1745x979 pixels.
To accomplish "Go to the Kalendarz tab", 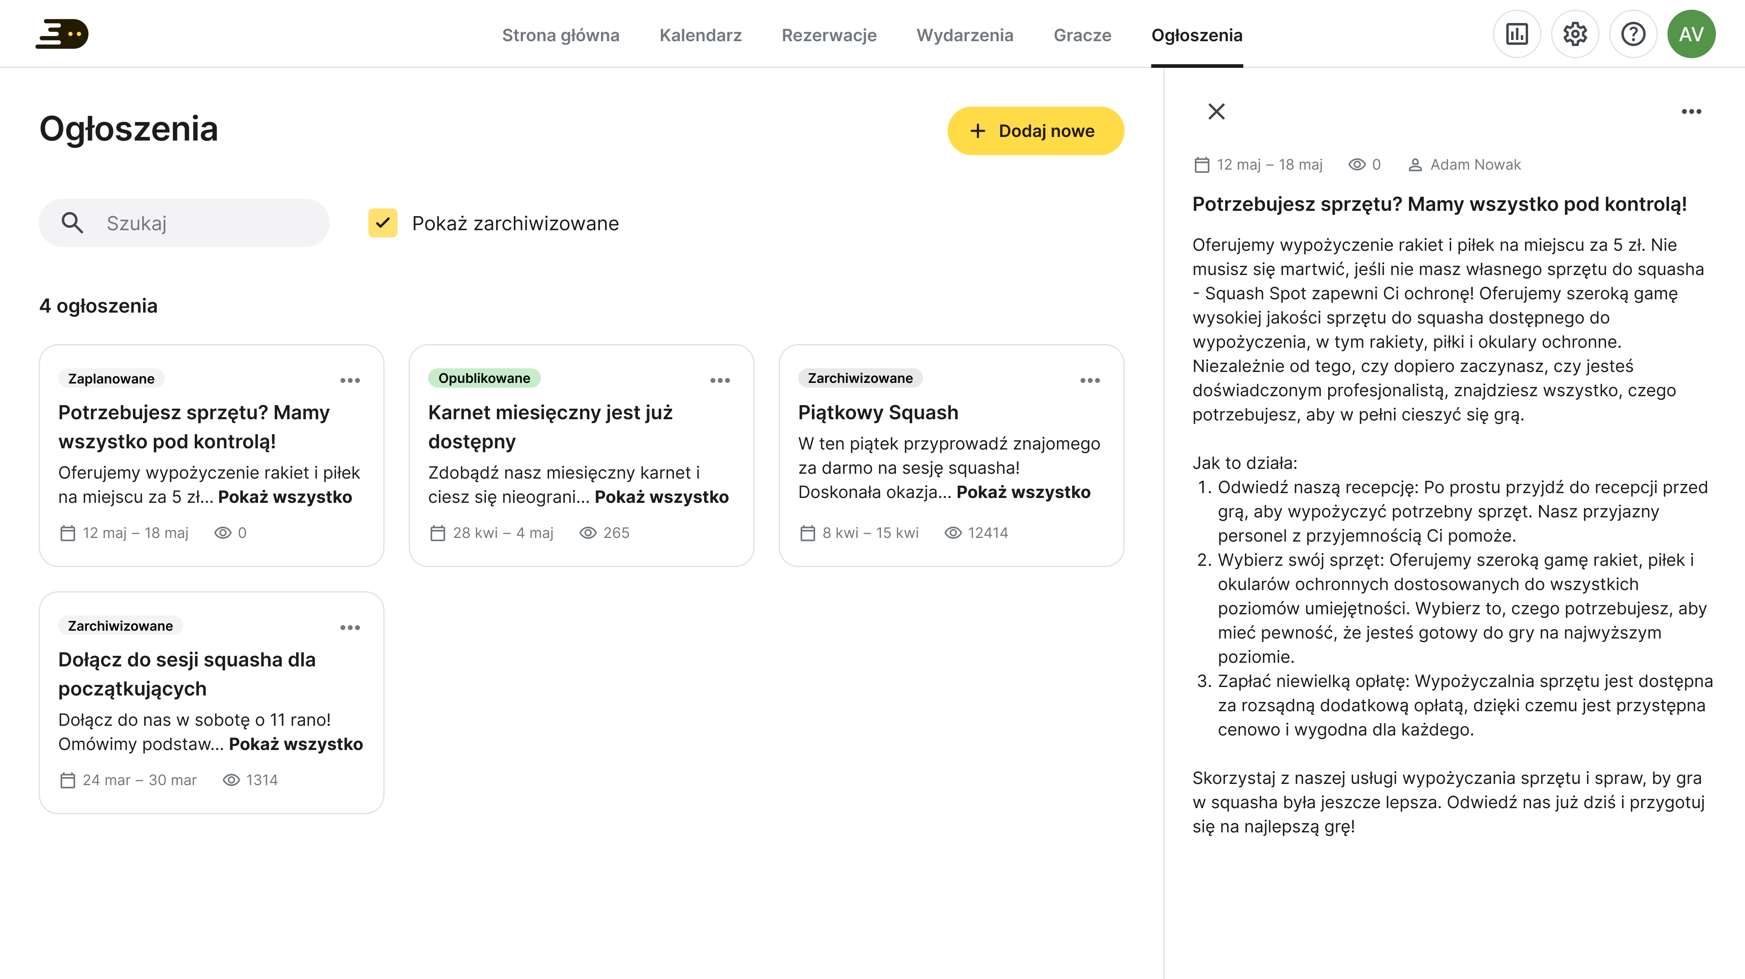I will [x=700, y=35].
